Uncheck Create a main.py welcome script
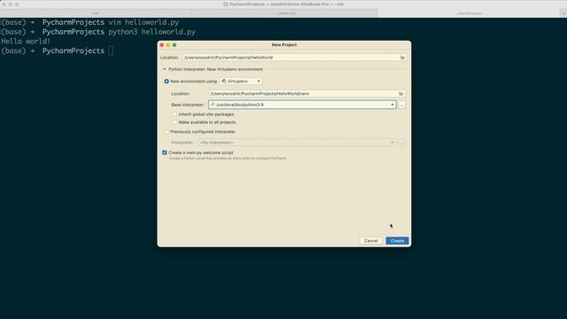The width and height of the screenshot is (567, 319). [165, 152]
